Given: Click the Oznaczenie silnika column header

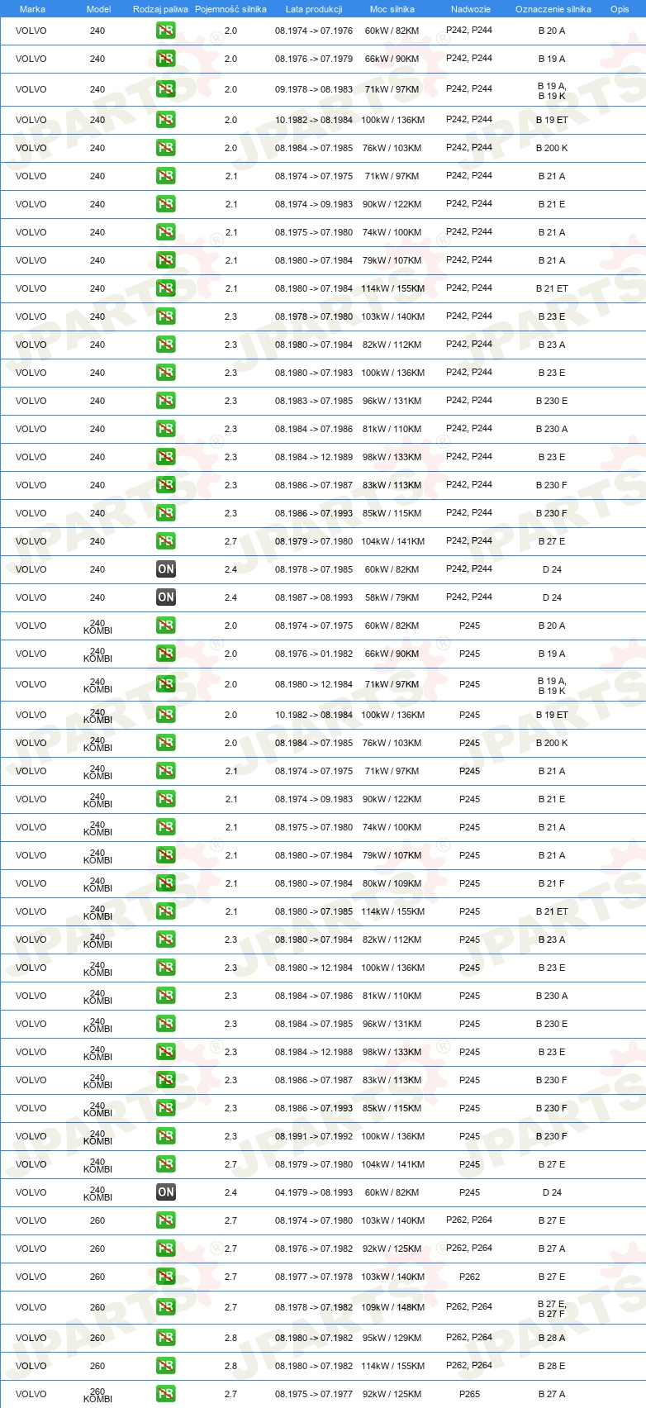Looking at the screenshot, I should coord(553,9).
